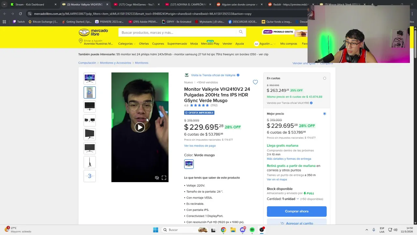This screenshot has height=235, width=417.
Task: Open Windows Start menu
Action: tap(155, 230)
